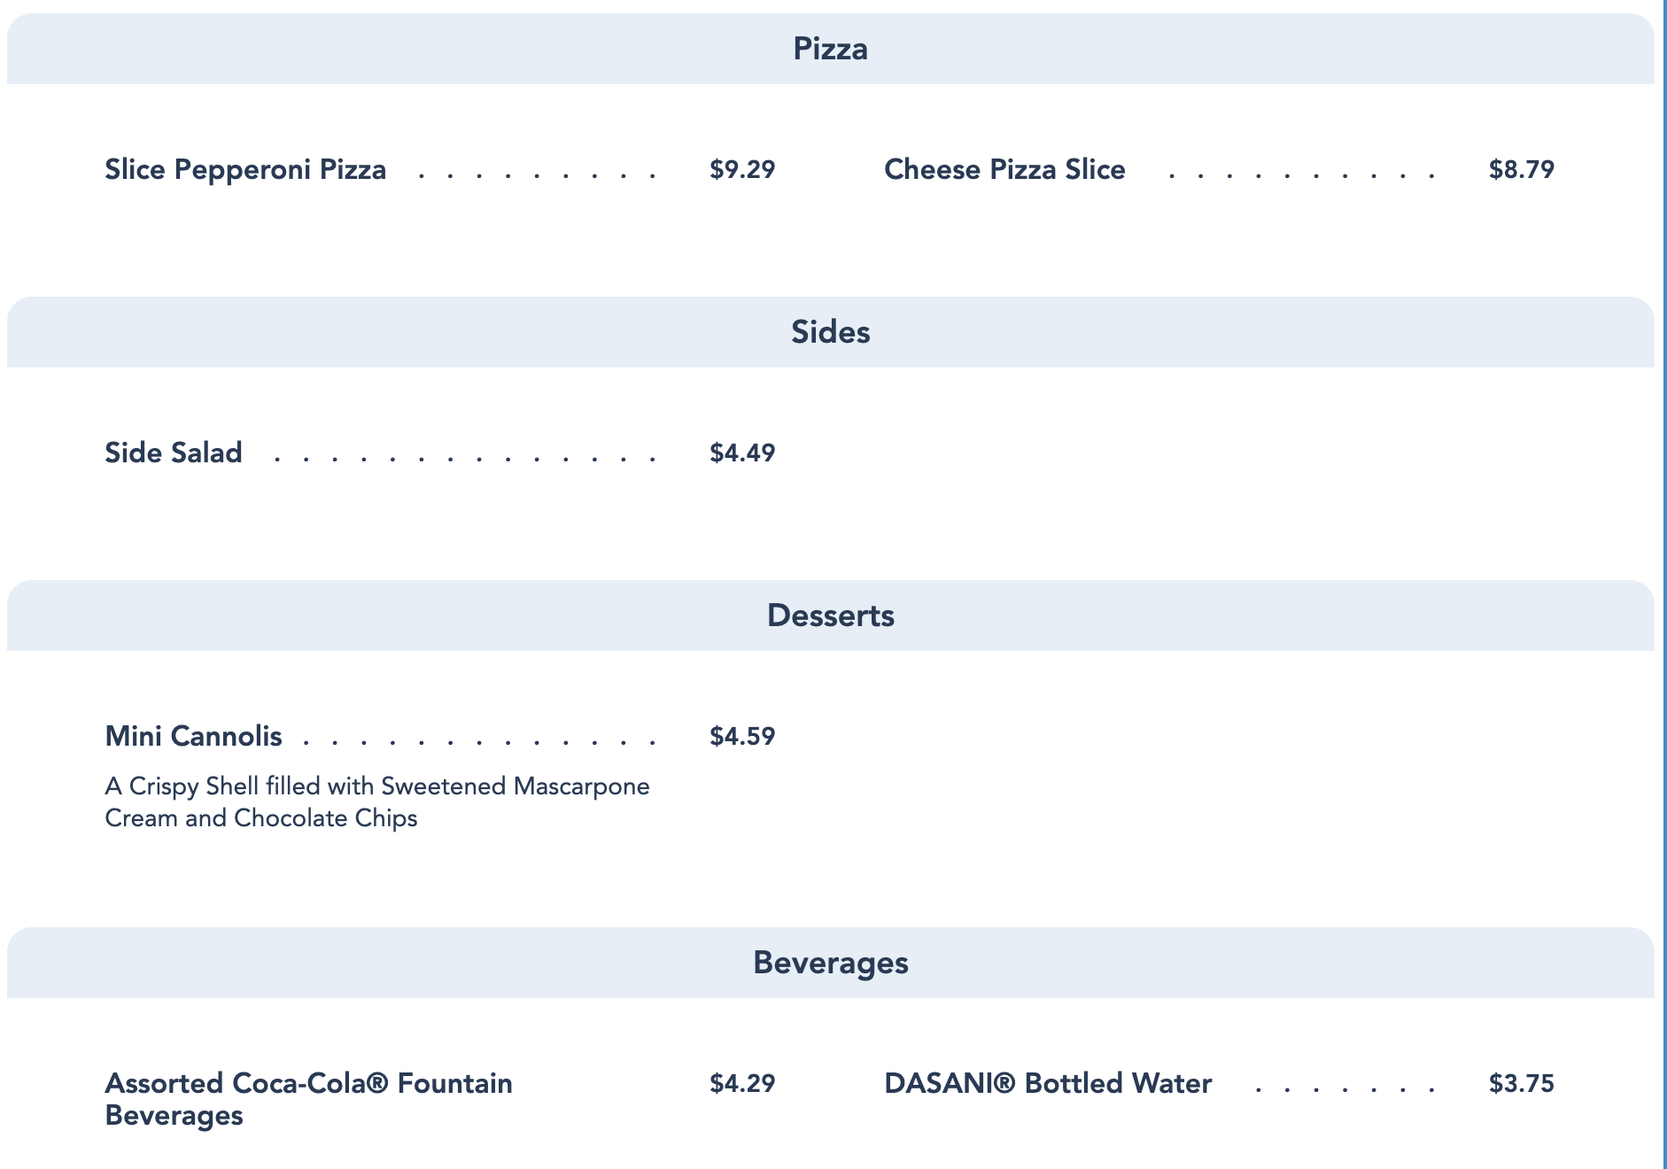Screen dimensions: 1667x1169
Task: Select the Mini Cannolis menu item
Action: click(x=193, y=736)
